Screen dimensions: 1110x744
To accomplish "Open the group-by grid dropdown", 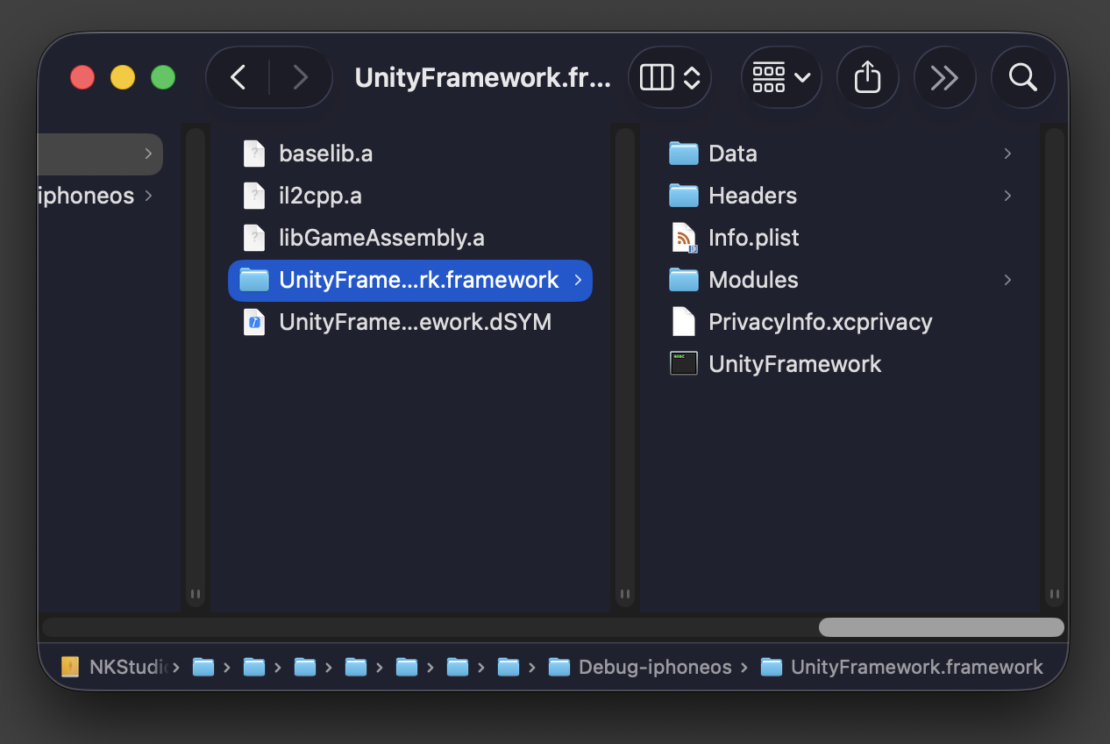I will 781,78.
